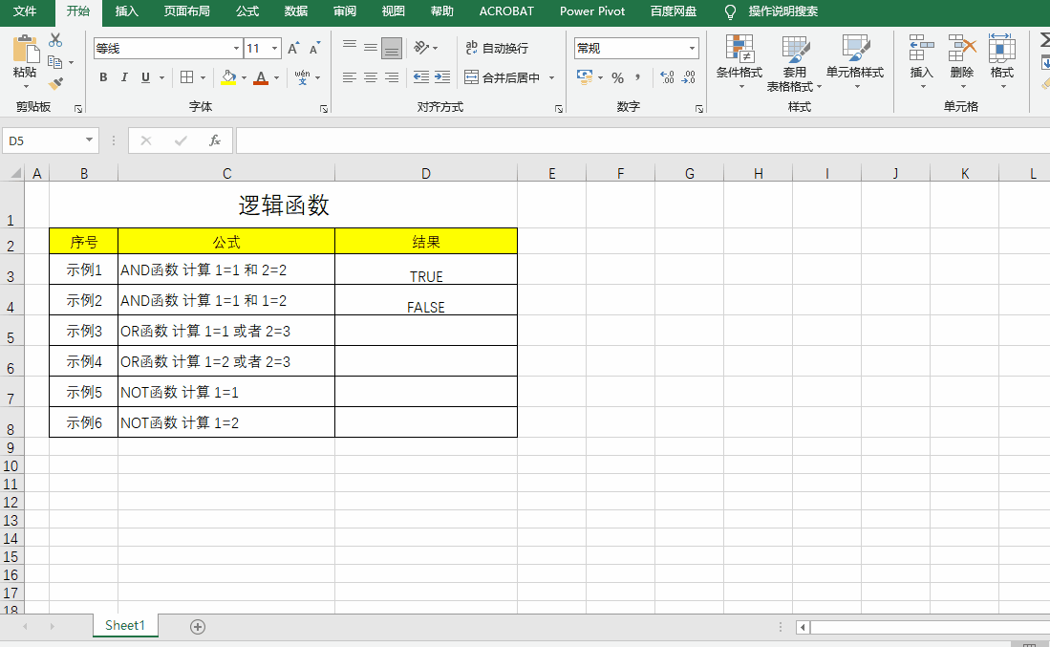
Task: Switch to the 数据 tab
Action: coord(296,11)
